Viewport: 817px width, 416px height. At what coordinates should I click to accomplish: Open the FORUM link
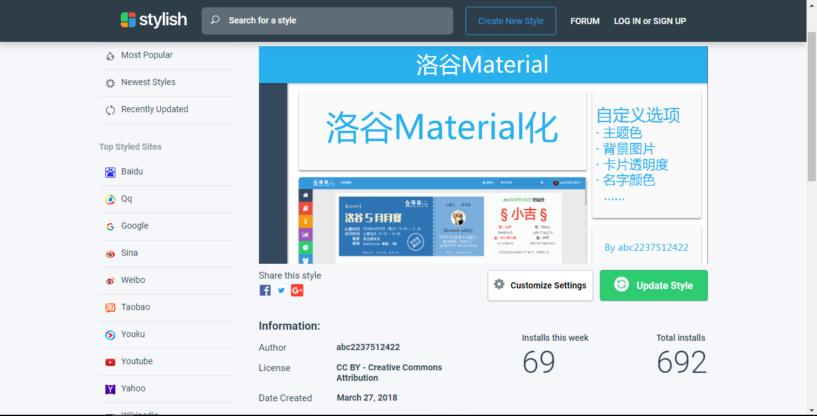tap(585, 21)
